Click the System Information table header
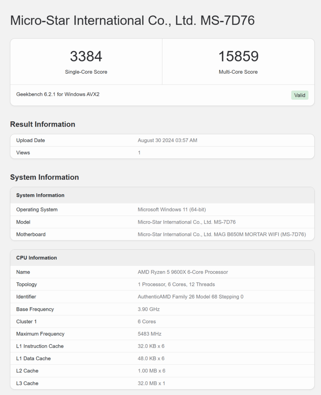Viewport: 321px width, 395px height. [40, 195]
